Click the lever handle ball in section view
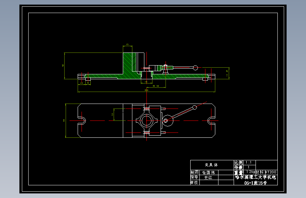Image resolution: width=306 pixels, height=198 pixels. point(196,68)
